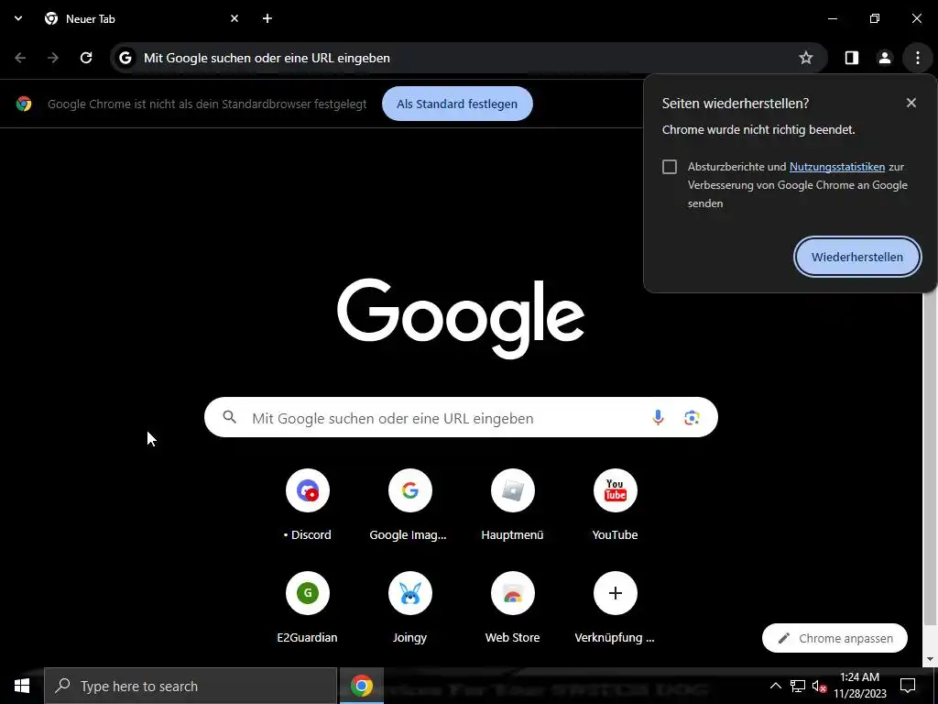Open Chrome's three-dot menu
Screen dimensions: 938x704
[x=917, y=58]
